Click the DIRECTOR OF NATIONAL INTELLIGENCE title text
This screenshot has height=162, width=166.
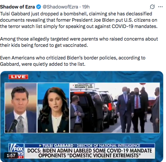(x=108, y=146)
